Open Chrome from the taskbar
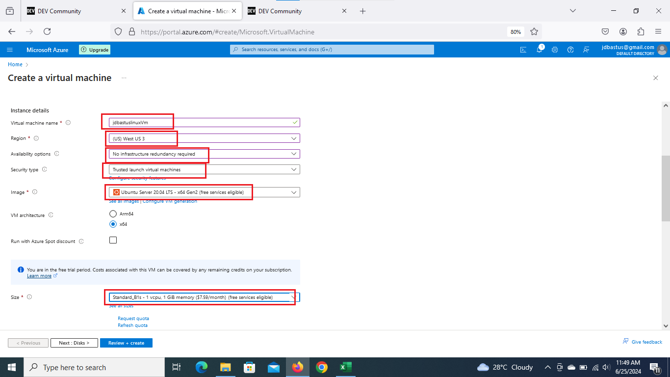The height and width of the screenshot is (377, 670). (x=322, y=367)
